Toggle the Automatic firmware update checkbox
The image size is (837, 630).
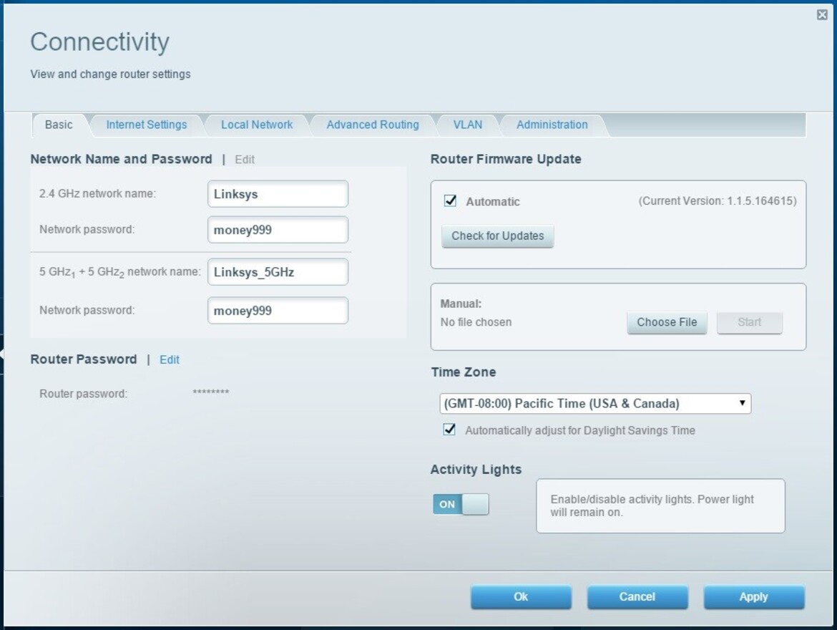(x=450, y=201)
